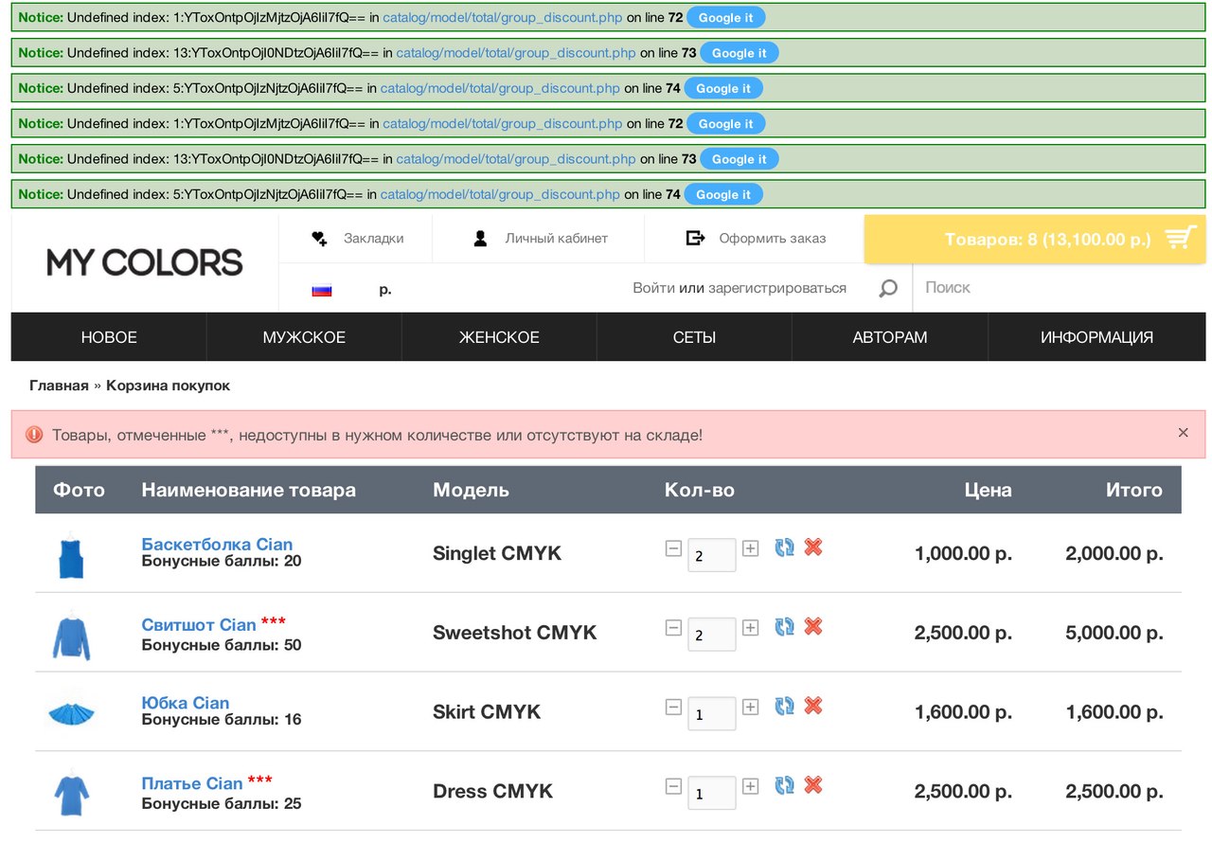Screen dimensions: 1212x843
Task: Open the Юбка Cian product link
Action: [186, 703]
